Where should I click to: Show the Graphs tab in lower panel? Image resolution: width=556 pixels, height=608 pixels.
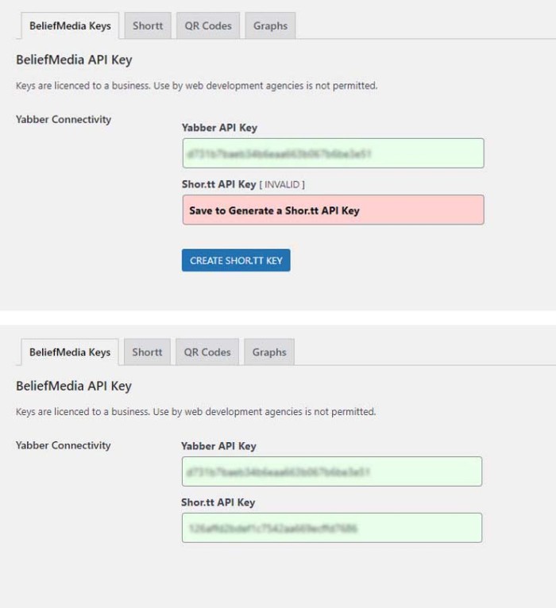(x=269, y=352)
